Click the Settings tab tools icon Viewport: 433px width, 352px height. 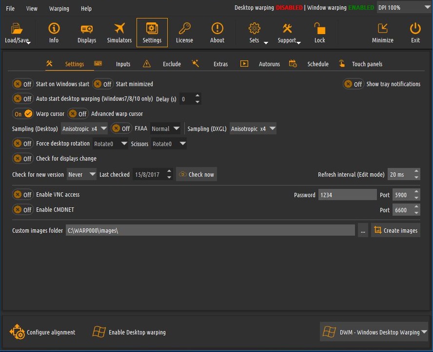point(49,63)
